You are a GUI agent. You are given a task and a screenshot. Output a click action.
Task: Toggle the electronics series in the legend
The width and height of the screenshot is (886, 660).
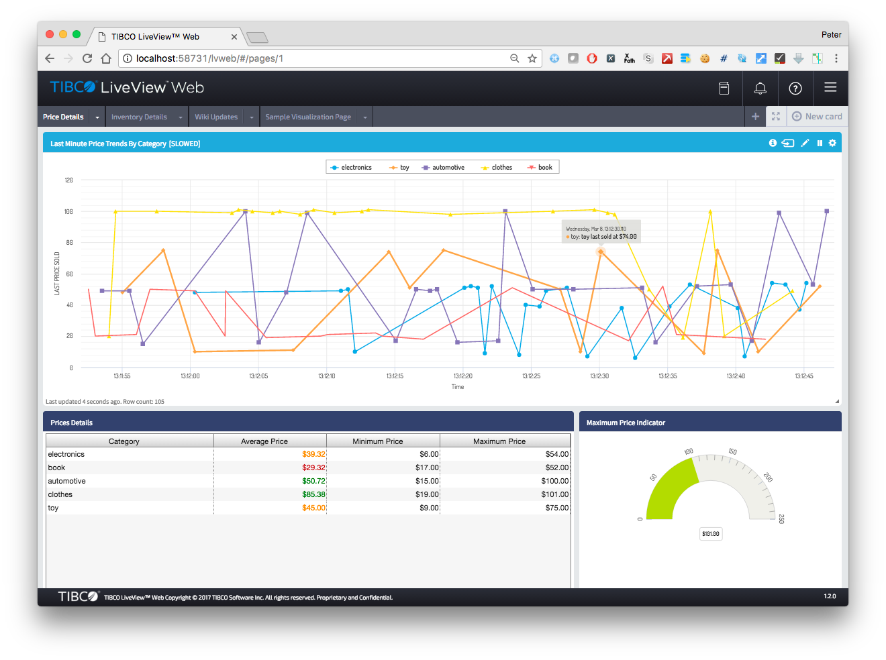[x=351, y=168]
